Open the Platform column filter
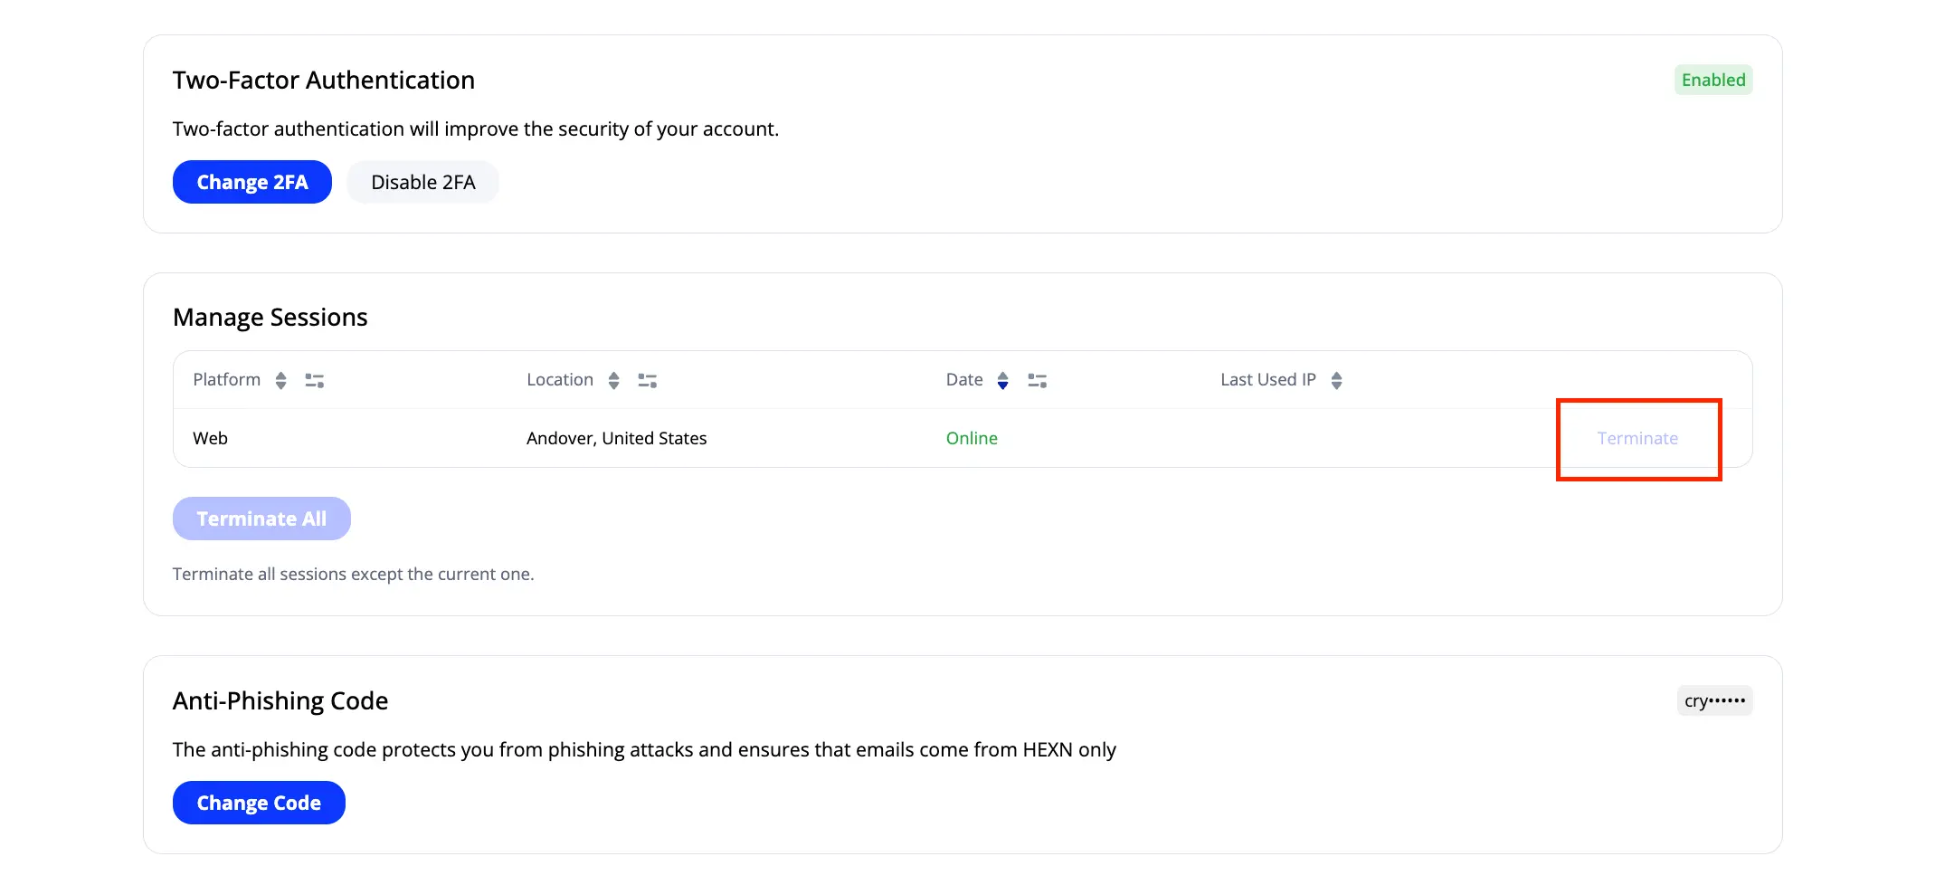Image resolution: width=1945 pixels, height=885 pixels. pos(315,381)
